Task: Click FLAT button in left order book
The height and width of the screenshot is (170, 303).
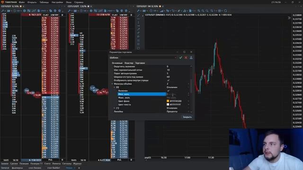Action: tap(46, 15)
